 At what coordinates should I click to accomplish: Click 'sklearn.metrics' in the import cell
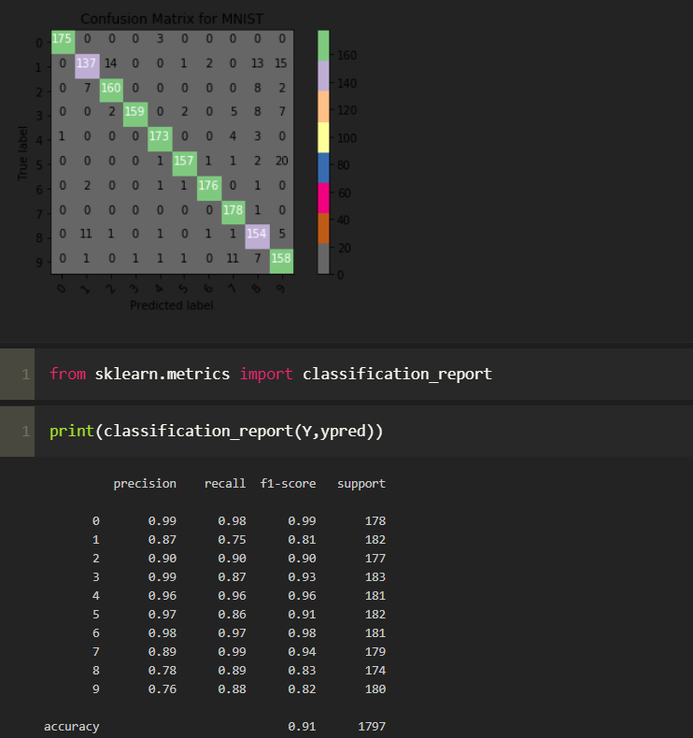click(x=163, y=375)
